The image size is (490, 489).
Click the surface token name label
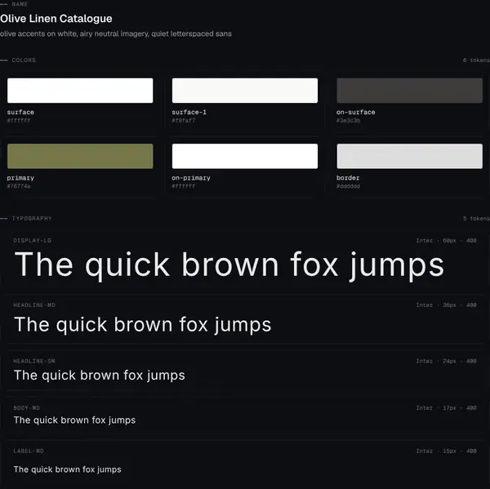click(20, 112)
